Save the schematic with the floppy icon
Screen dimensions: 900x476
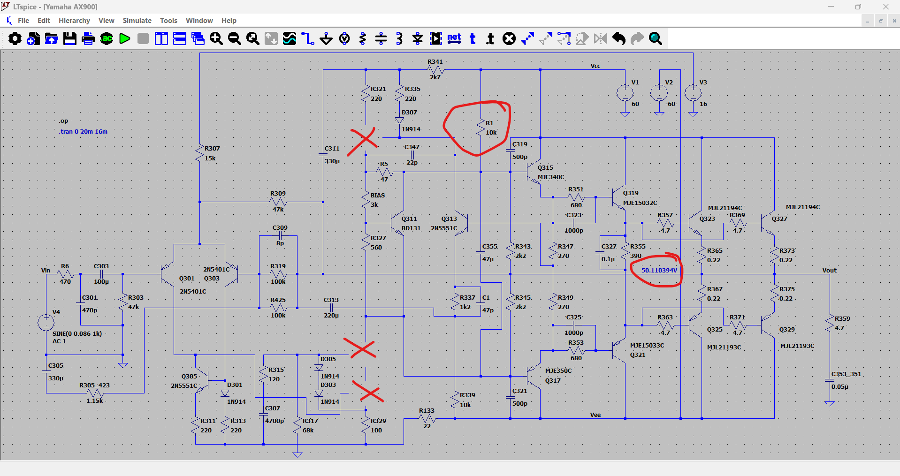(70, 38)
